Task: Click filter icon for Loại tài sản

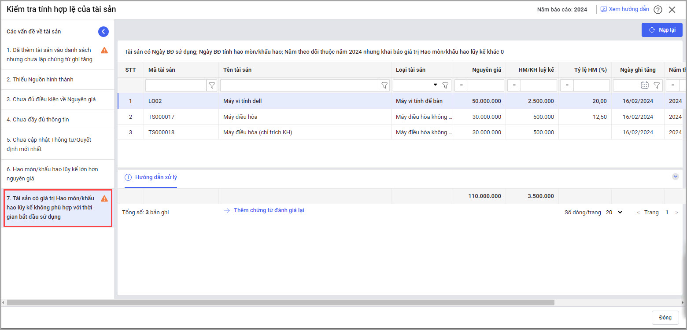Action: click(x=445, y=85)
